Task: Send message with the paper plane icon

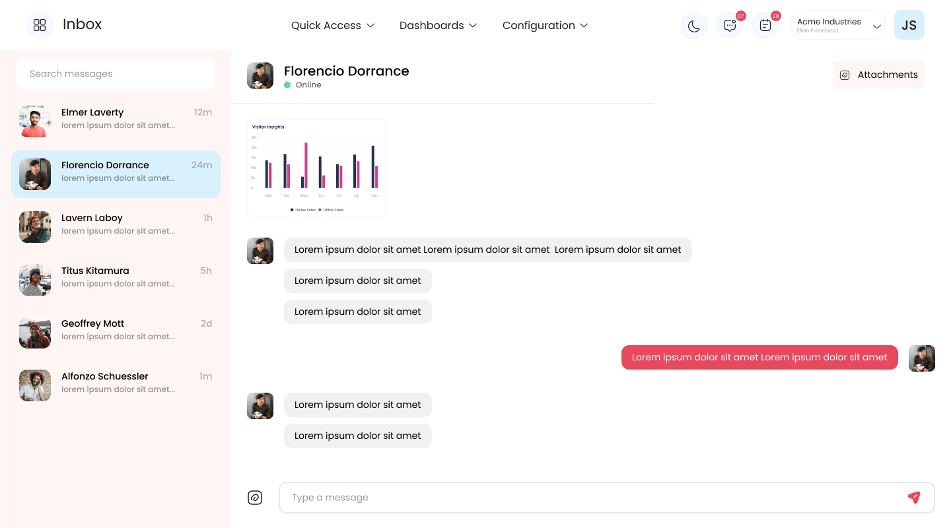Action: tap(914, 498)
